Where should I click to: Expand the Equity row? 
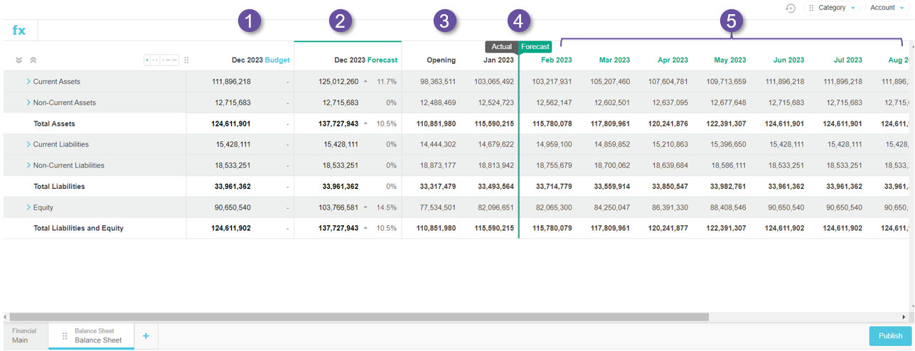pos(28,207)
